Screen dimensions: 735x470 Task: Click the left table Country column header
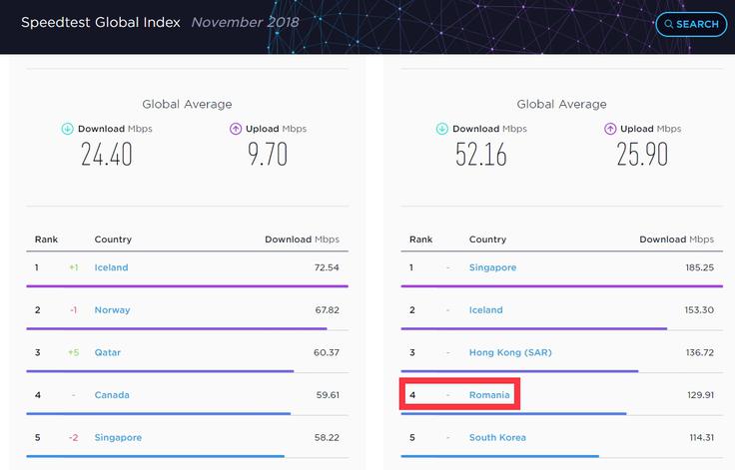113,239
